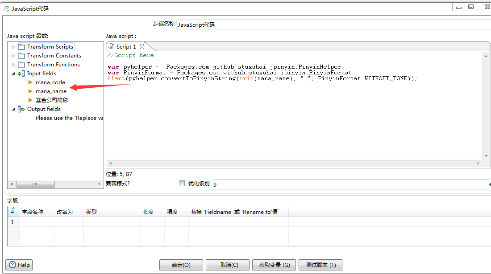Click the Output fields icon

pyautogui.click(x=21, y=109)
